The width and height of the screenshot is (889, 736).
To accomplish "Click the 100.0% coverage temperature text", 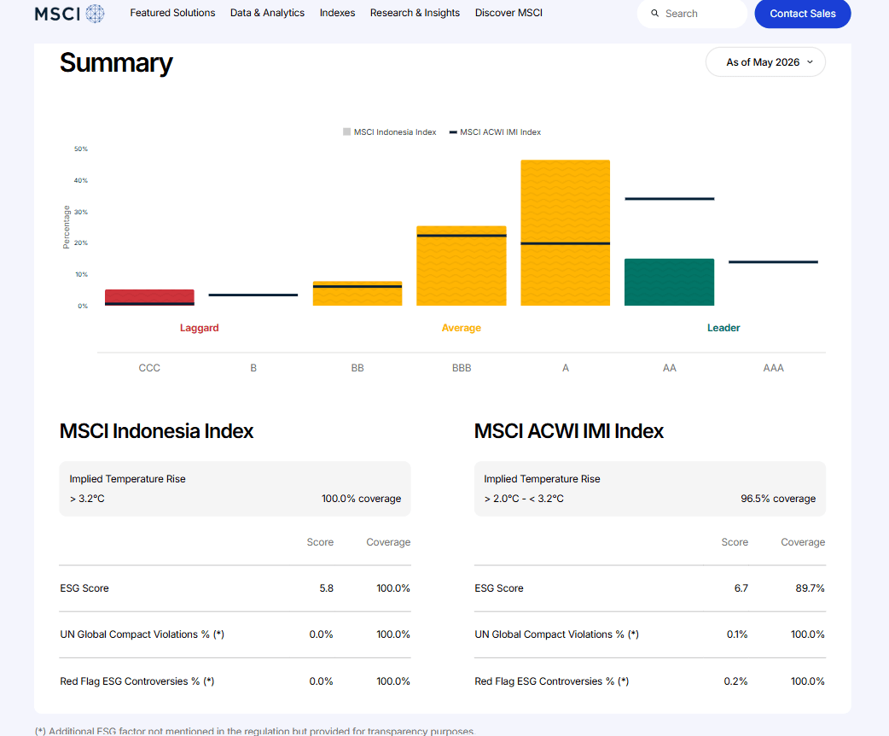I will [x=361, y=499].
